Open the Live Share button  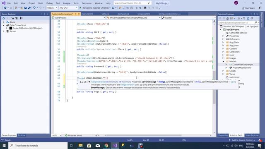pos(248,8)
